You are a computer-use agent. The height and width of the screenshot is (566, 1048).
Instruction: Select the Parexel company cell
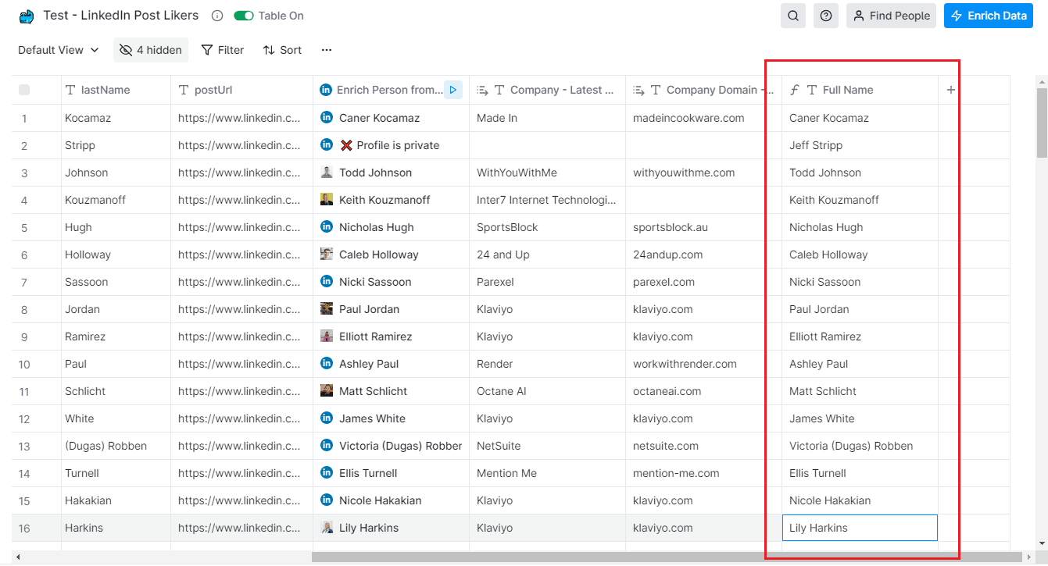click(x=547, y=282)
